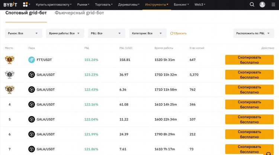
Task: Copy the GALA/USDT bot with 73 copies
Action: coord(249,149)
